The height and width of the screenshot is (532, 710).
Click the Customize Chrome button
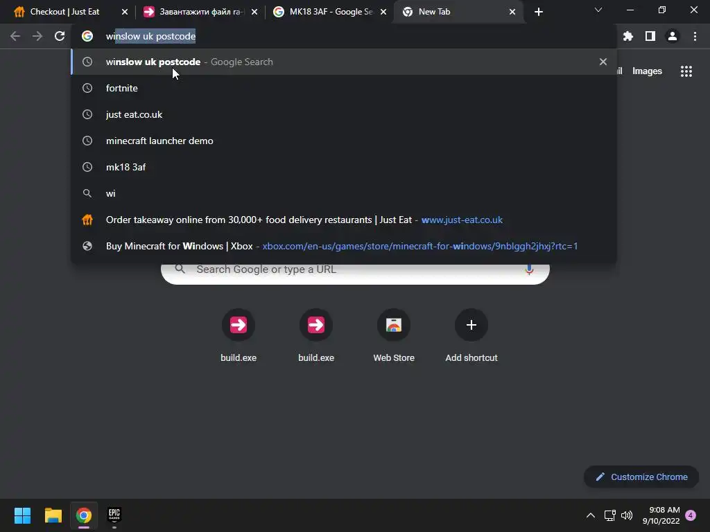click(x=641, y=477)
